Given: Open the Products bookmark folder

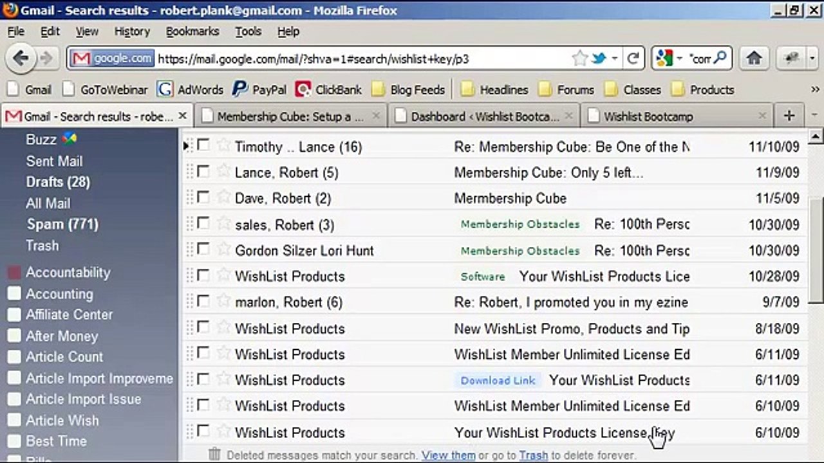Looking at the screenshot, I should [702, 90].
